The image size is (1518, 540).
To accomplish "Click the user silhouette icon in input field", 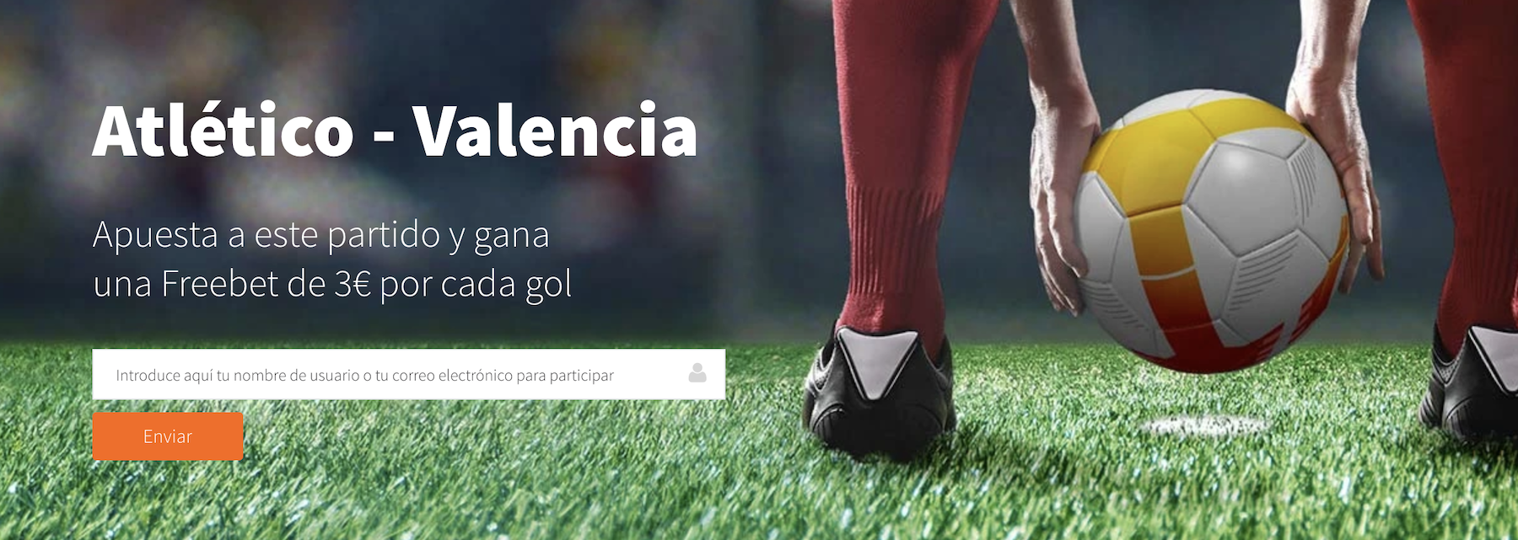I will coord(697,372).
